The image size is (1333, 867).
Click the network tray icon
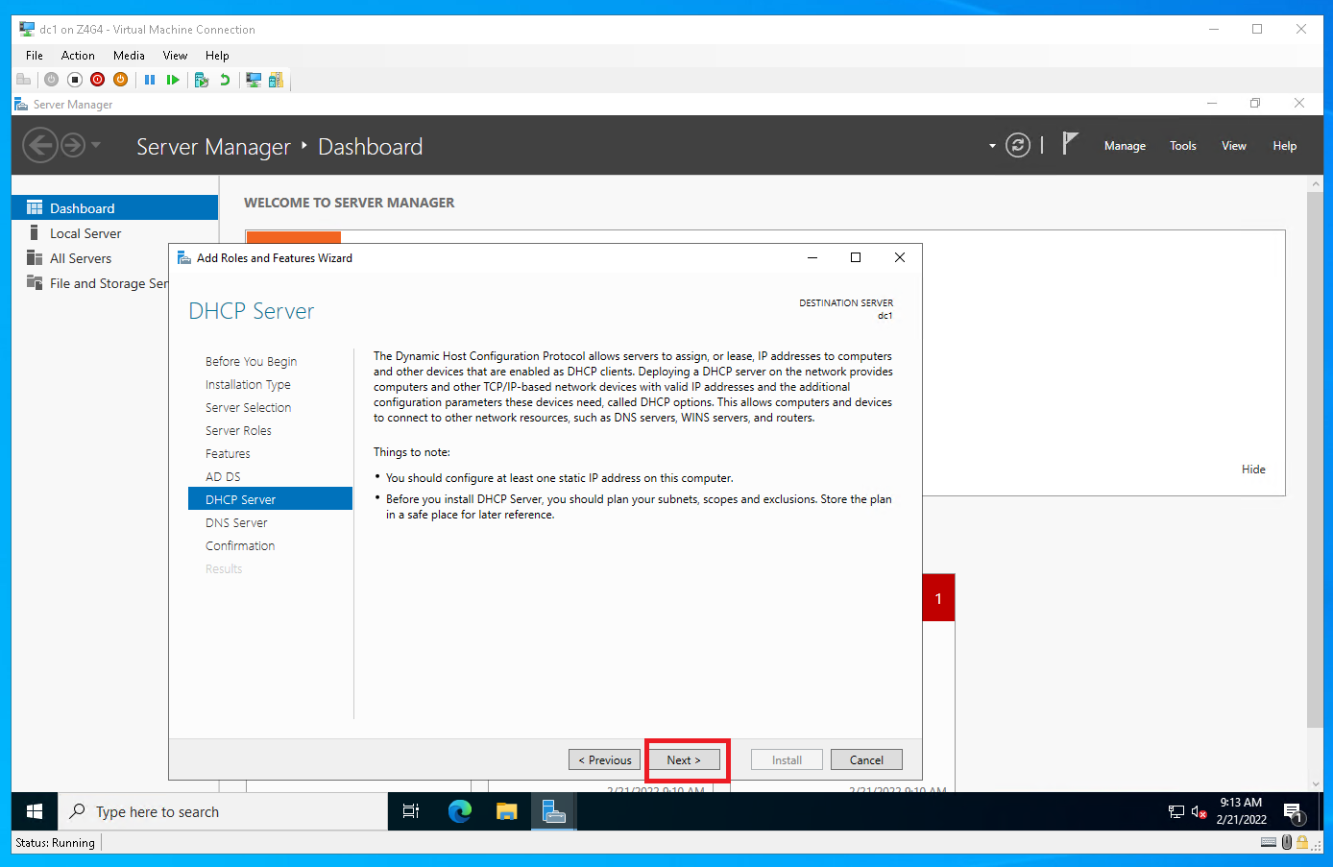[1176, 812]
